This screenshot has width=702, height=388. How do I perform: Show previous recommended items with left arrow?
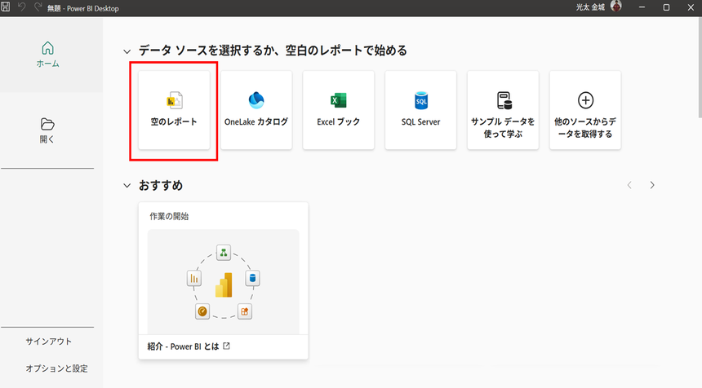[629, 185]
